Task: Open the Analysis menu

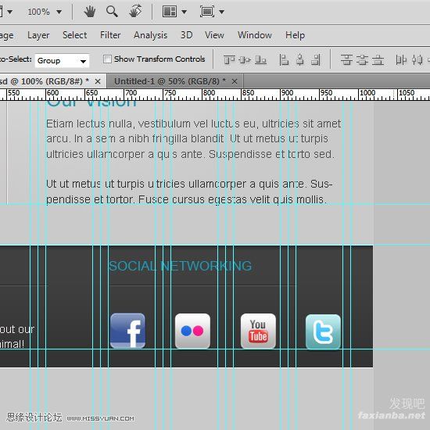Action: tap(151, 35)
